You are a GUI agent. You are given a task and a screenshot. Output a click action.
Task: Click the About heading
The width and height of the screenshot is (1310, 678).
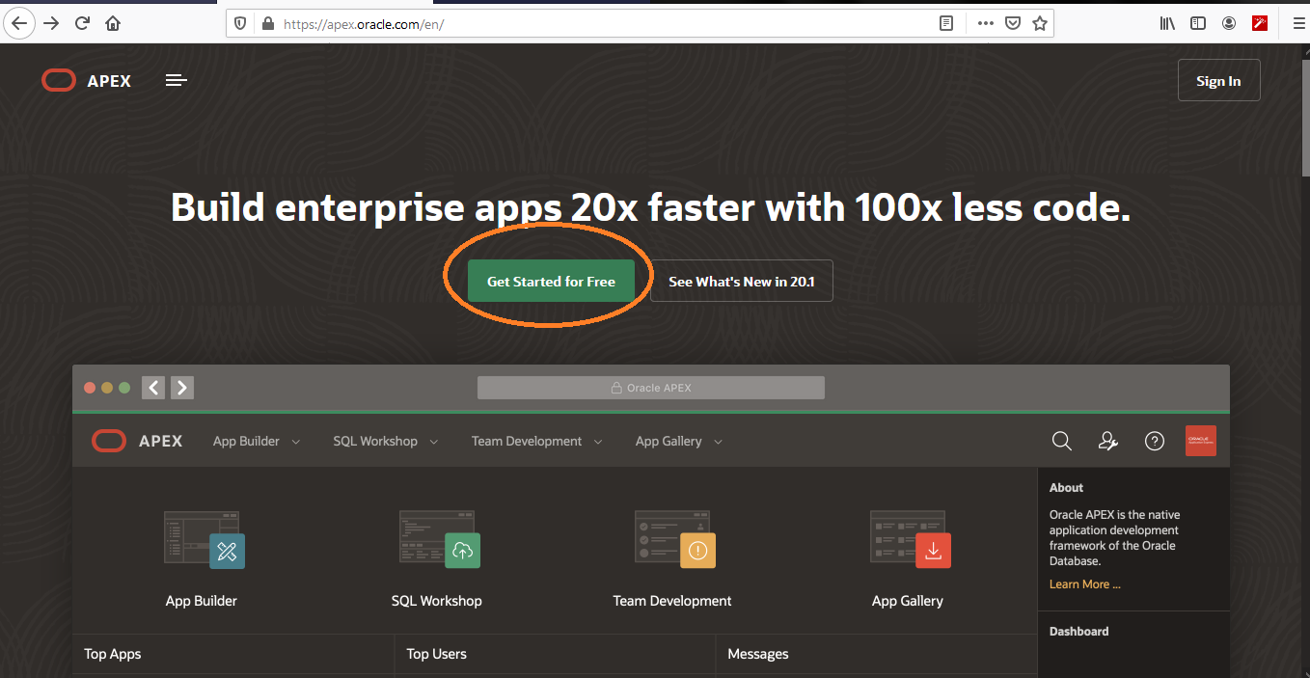[1066, 488]
